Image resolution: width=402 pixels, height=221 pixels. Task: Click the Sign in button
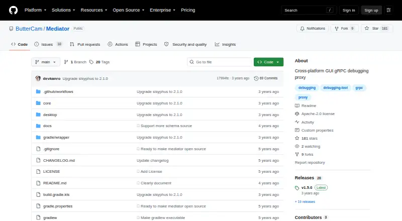349,10
